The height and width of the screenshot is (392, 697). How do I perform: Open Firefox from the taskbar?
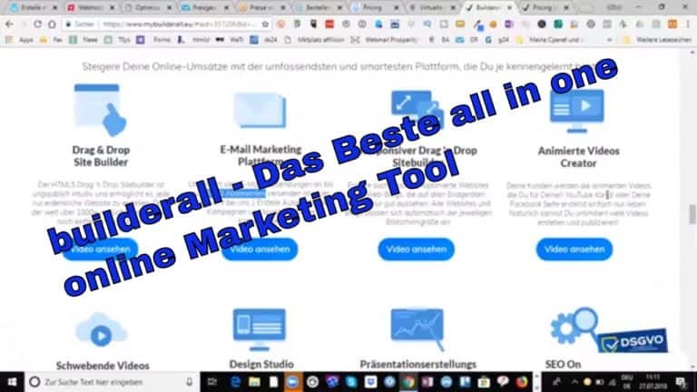point(522,382)
